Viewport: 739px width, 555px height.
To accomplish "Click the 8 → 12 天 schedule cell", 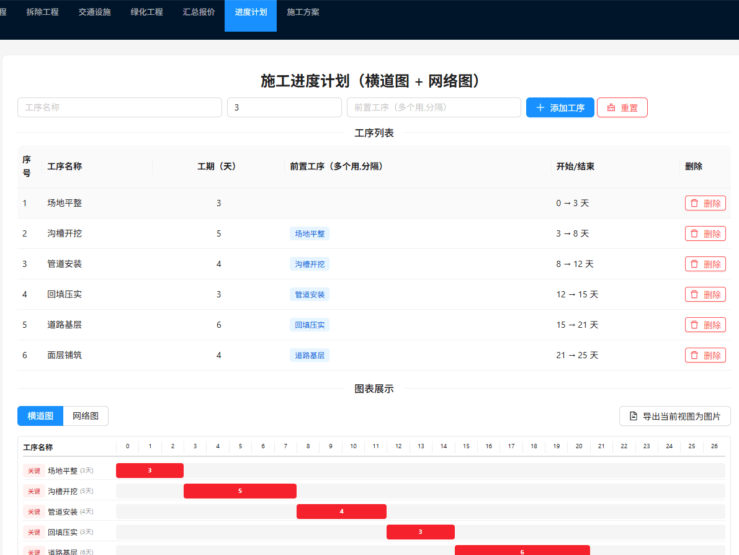I will coord(575,264).
